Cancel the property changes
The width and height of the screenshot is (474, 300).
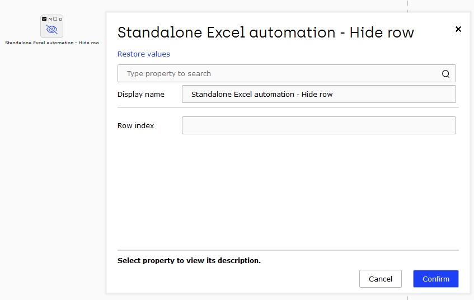(381, 279)
